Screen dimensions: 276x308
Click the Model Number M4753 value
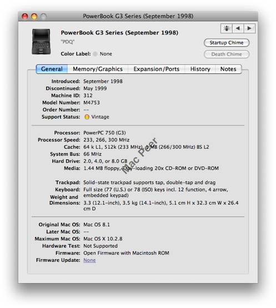click(92, 103)
